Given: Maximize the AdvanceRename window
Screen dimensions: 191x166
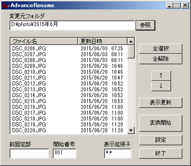Looking at the screenshot, I should pyautogui.click(x=177, y=5).
